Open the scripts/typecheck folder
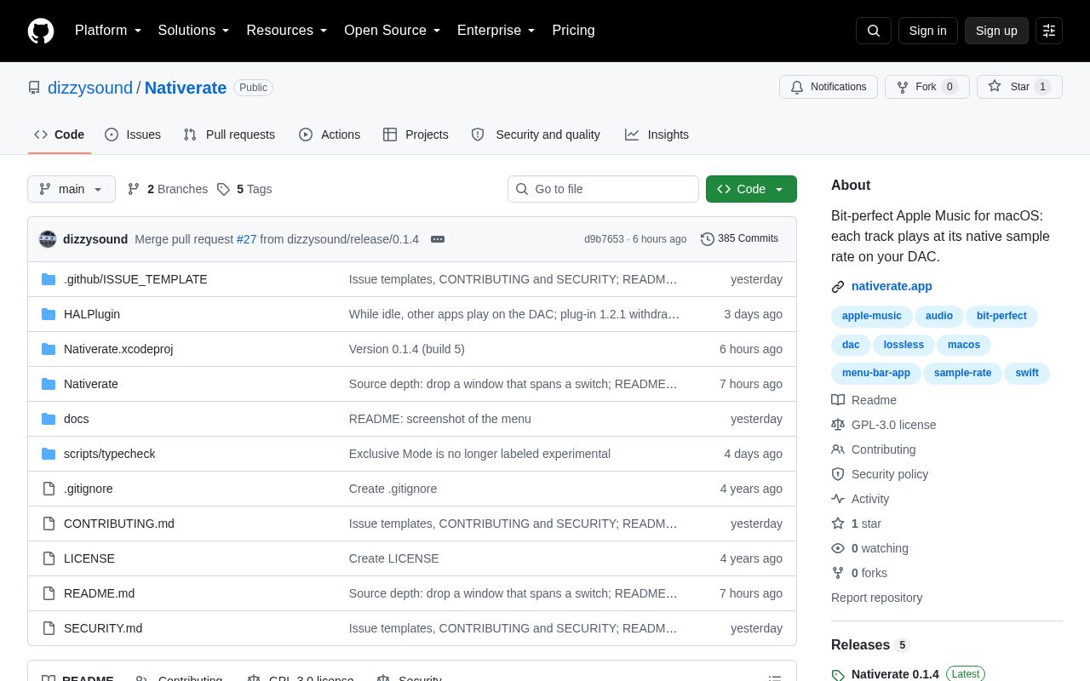This screenshot has height=681, width=1090. 110,454
